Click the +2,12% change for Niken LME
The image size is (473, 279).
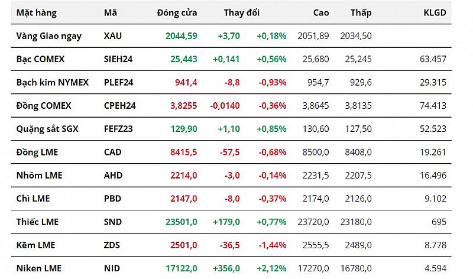click(x=272, y=268)
